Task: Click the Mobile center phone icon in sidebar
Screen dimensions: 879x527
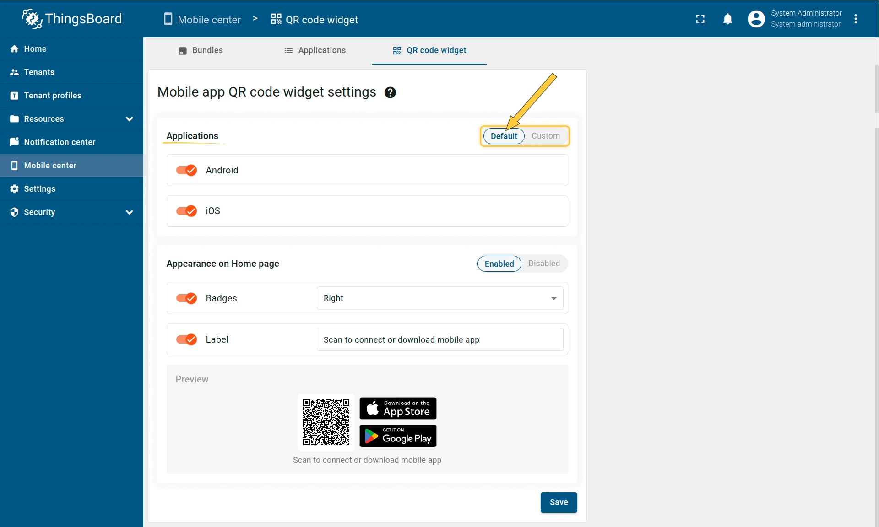Action: [x=14, y=166]
